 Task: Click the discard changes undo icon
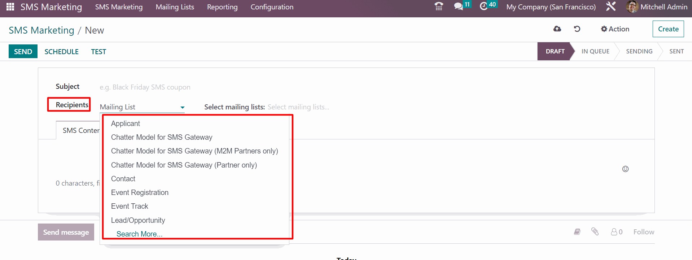[577, 29]
